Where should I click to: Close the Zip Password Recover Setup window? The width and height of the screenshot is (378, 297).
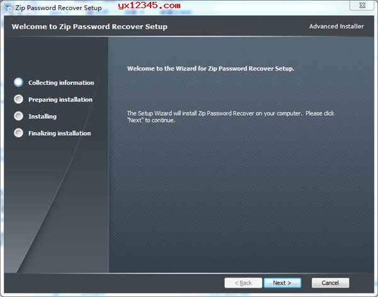pos(362,5)
